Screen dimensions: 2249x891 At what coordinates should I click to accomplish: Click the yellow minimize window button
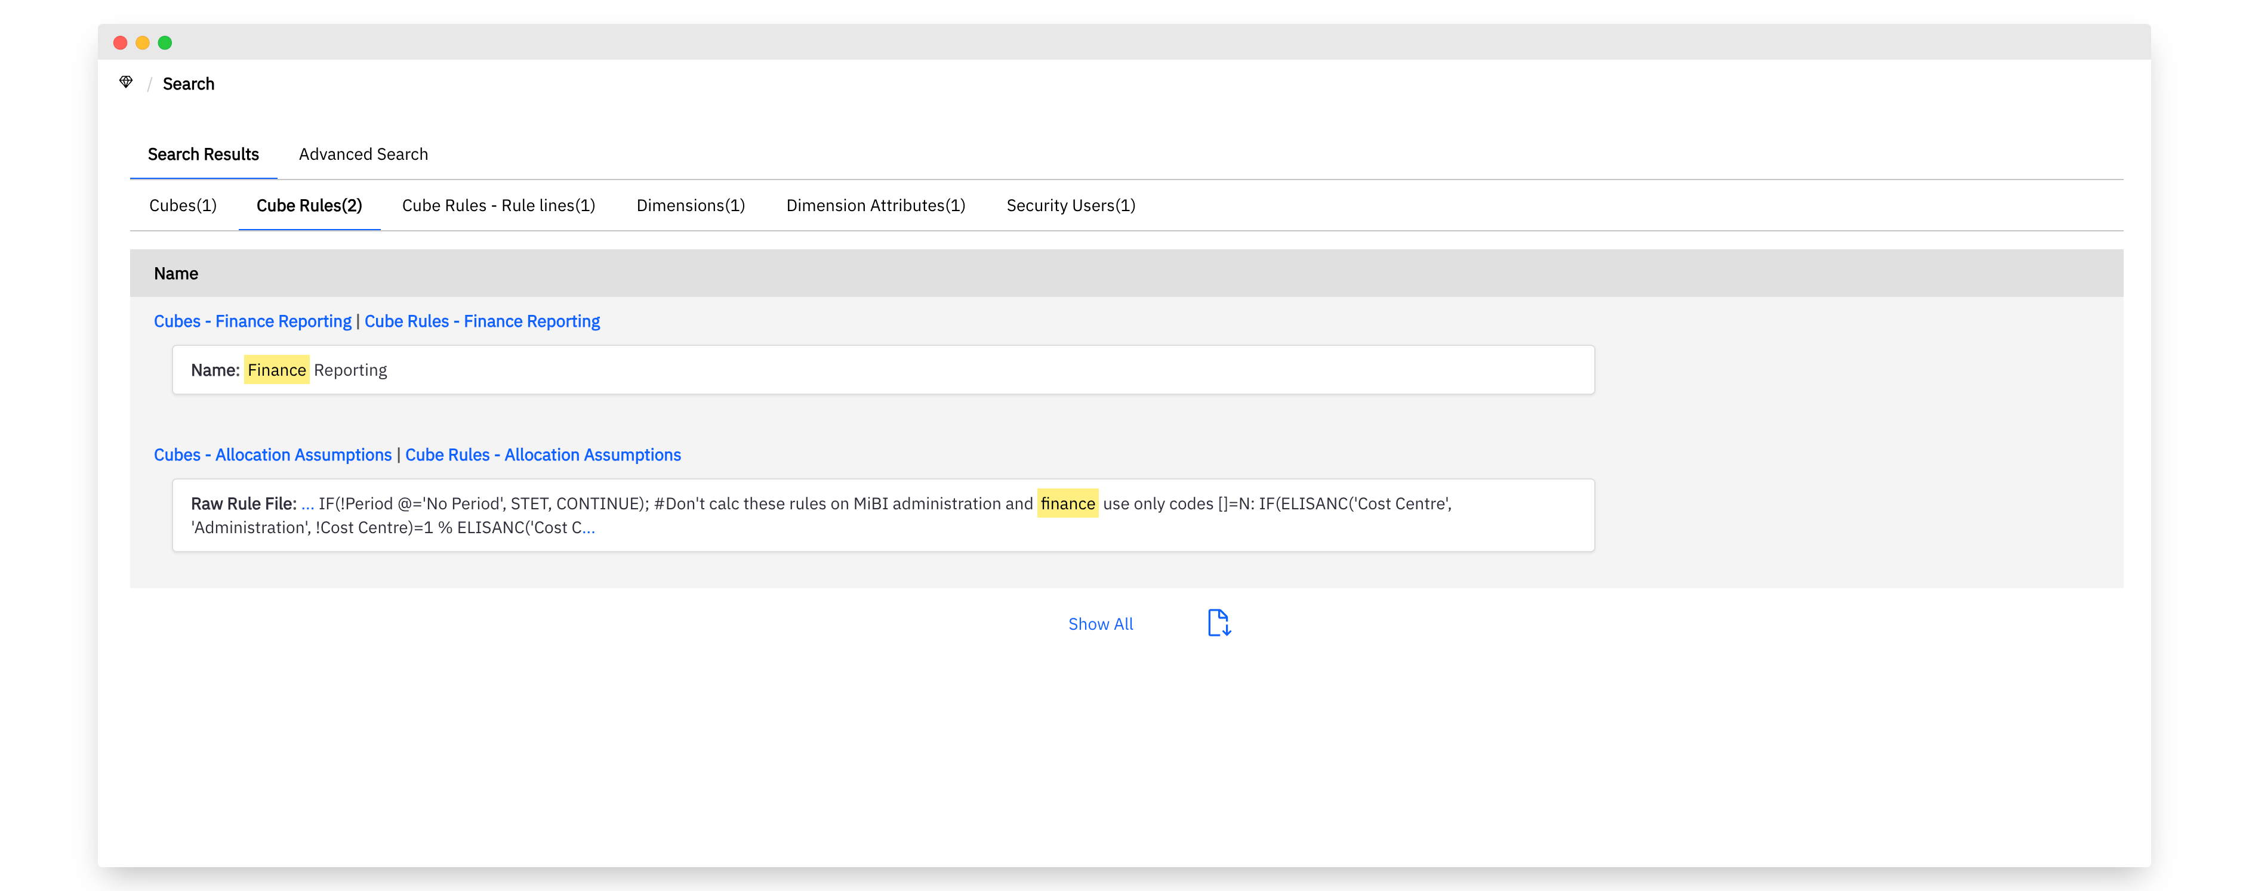[142, 43]
